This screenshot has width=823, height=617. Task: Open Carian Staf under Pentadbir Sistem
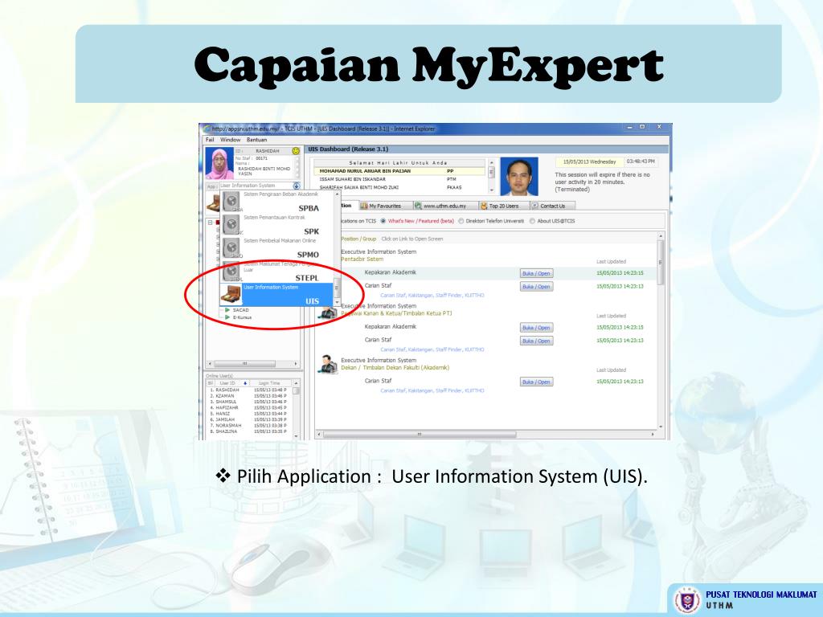[536, 287]
